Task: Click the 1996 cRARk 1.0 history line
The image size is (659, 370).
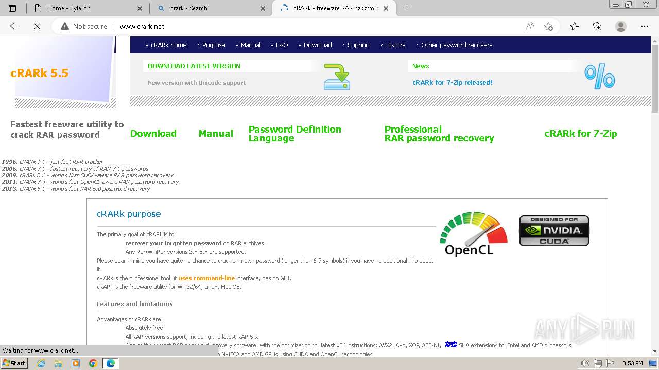Action: pos(53,162)
